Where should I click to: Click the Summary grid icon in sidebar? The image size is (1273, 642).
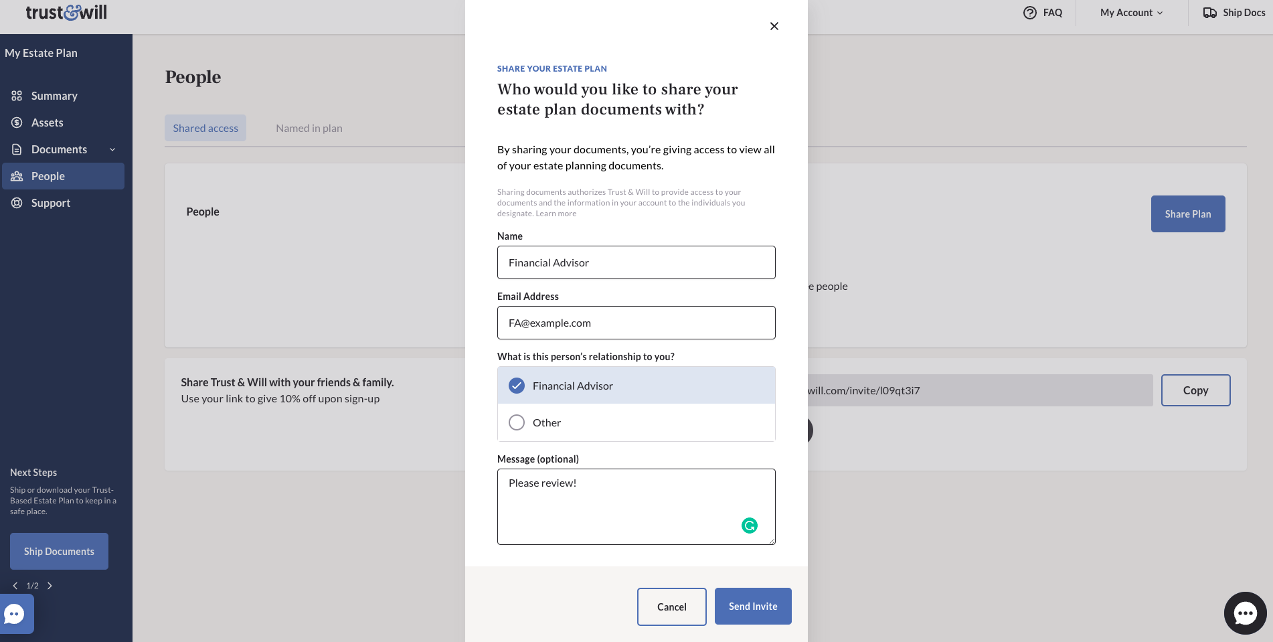click(x=17, y=96)
